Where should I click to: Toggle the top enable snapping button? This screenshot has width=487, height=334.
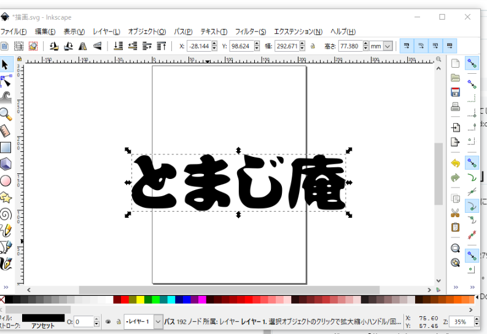(472, 63)
